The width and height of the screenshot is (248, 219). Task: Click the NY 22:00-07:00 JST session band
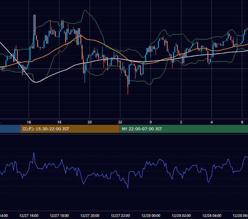[183, 129]
